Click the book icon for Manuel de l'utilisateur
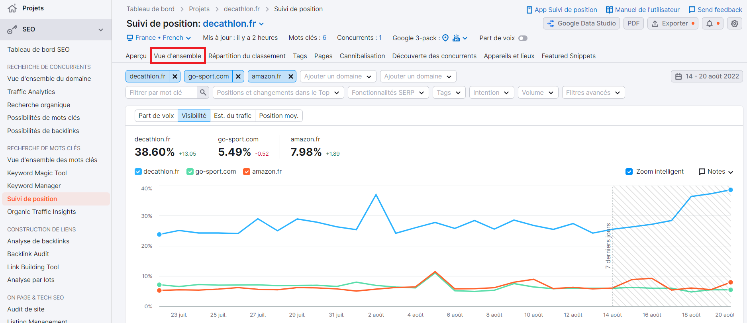The height and width of the screenshot is (323, 747). click(610, 10)
